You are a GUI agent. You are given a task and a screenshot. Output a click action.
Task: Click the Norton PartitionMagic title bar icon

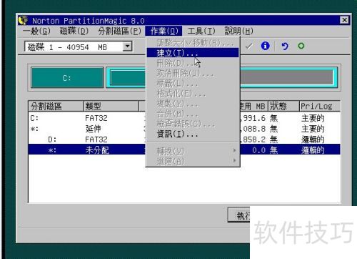(23, 20)
